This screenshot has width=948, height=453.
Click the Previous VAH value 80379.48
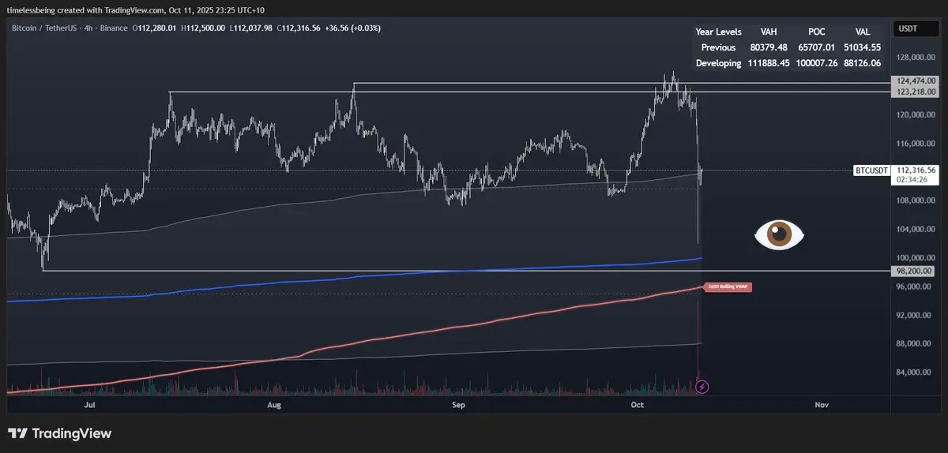pyautogui.click(x=770, y=47)
